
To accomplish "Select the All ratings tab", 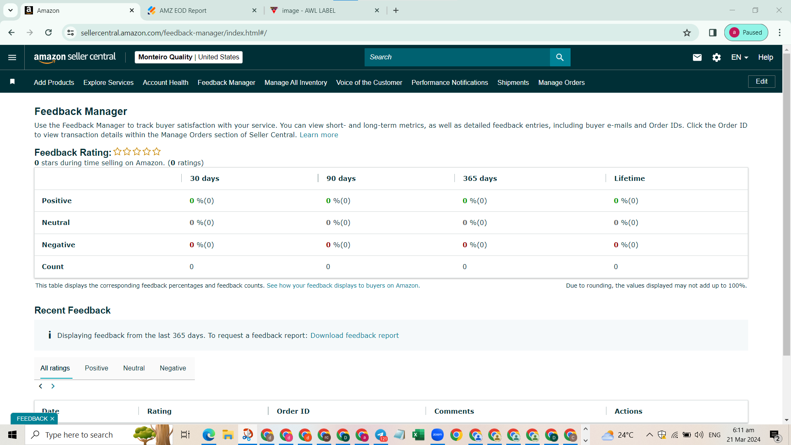I will pyautogui.click(x=55, y=368).
